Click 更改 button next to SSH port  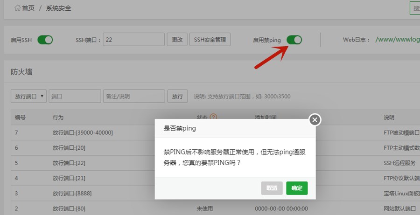(177, 40)
